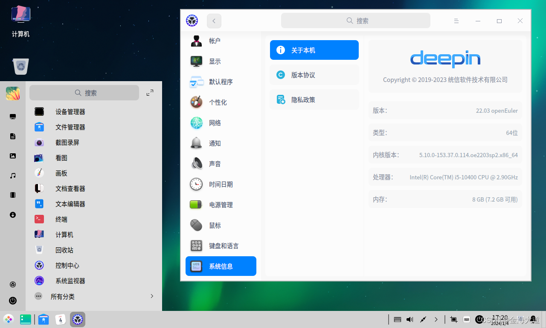The width and height of the screenshot is (546, 328).
Task: Expand 所有分类 to show all categories
Action: (63, 296)
